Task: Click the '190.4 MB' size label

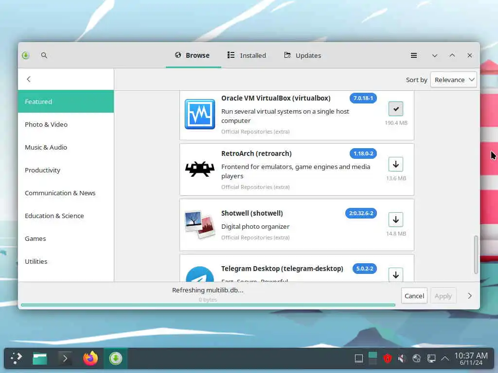Action: [396, 123]
